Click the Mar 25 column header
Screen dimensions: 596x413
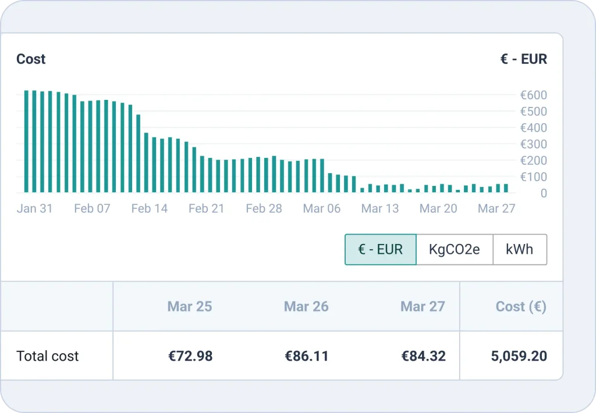[190, 307]
